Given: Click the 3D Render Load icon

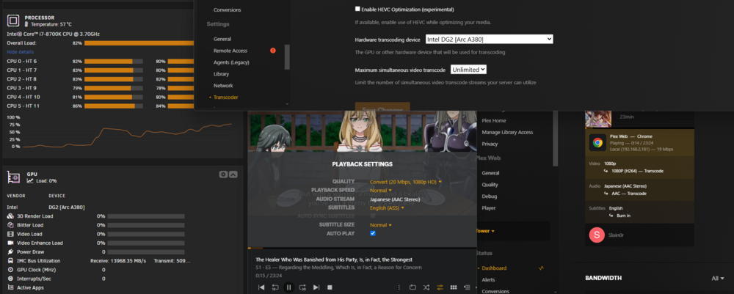Looking at the screenshot, I should pyautogui.click(x=10, y=216).
